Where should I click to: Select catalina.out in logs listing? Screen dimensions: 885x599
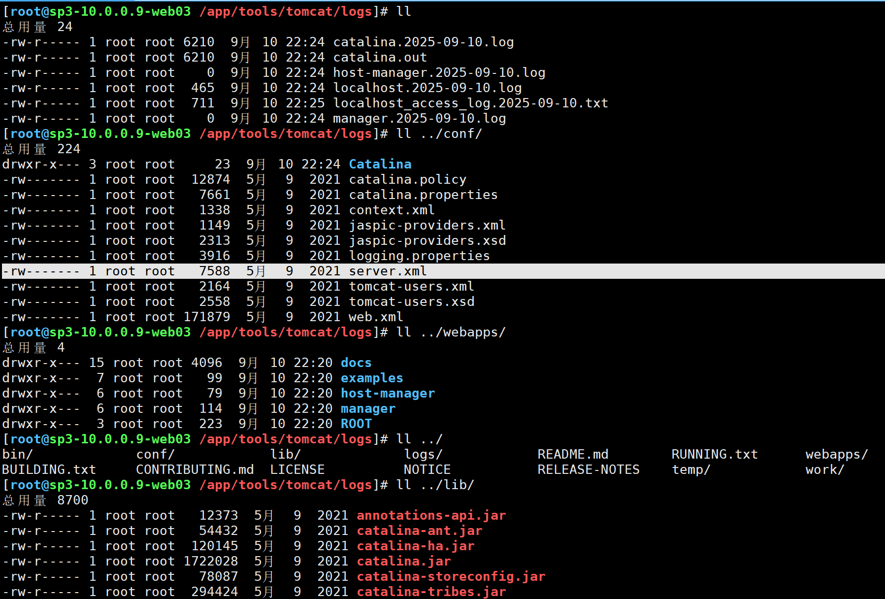(x=380, y=57)
